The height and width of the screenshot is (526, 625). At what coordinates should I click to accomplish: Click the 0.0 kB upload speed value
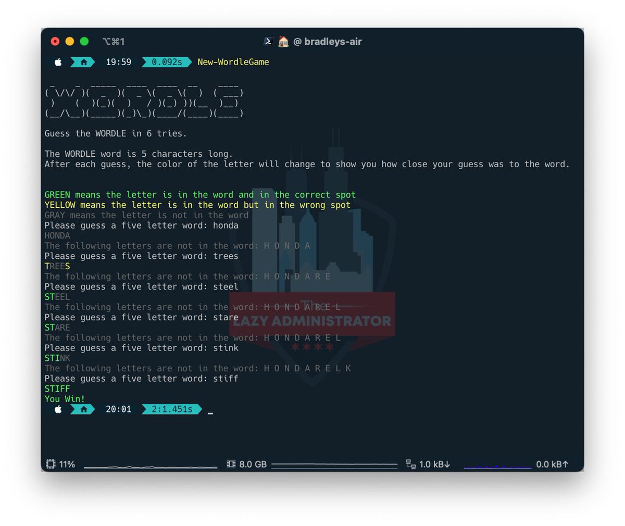point(553,464)
